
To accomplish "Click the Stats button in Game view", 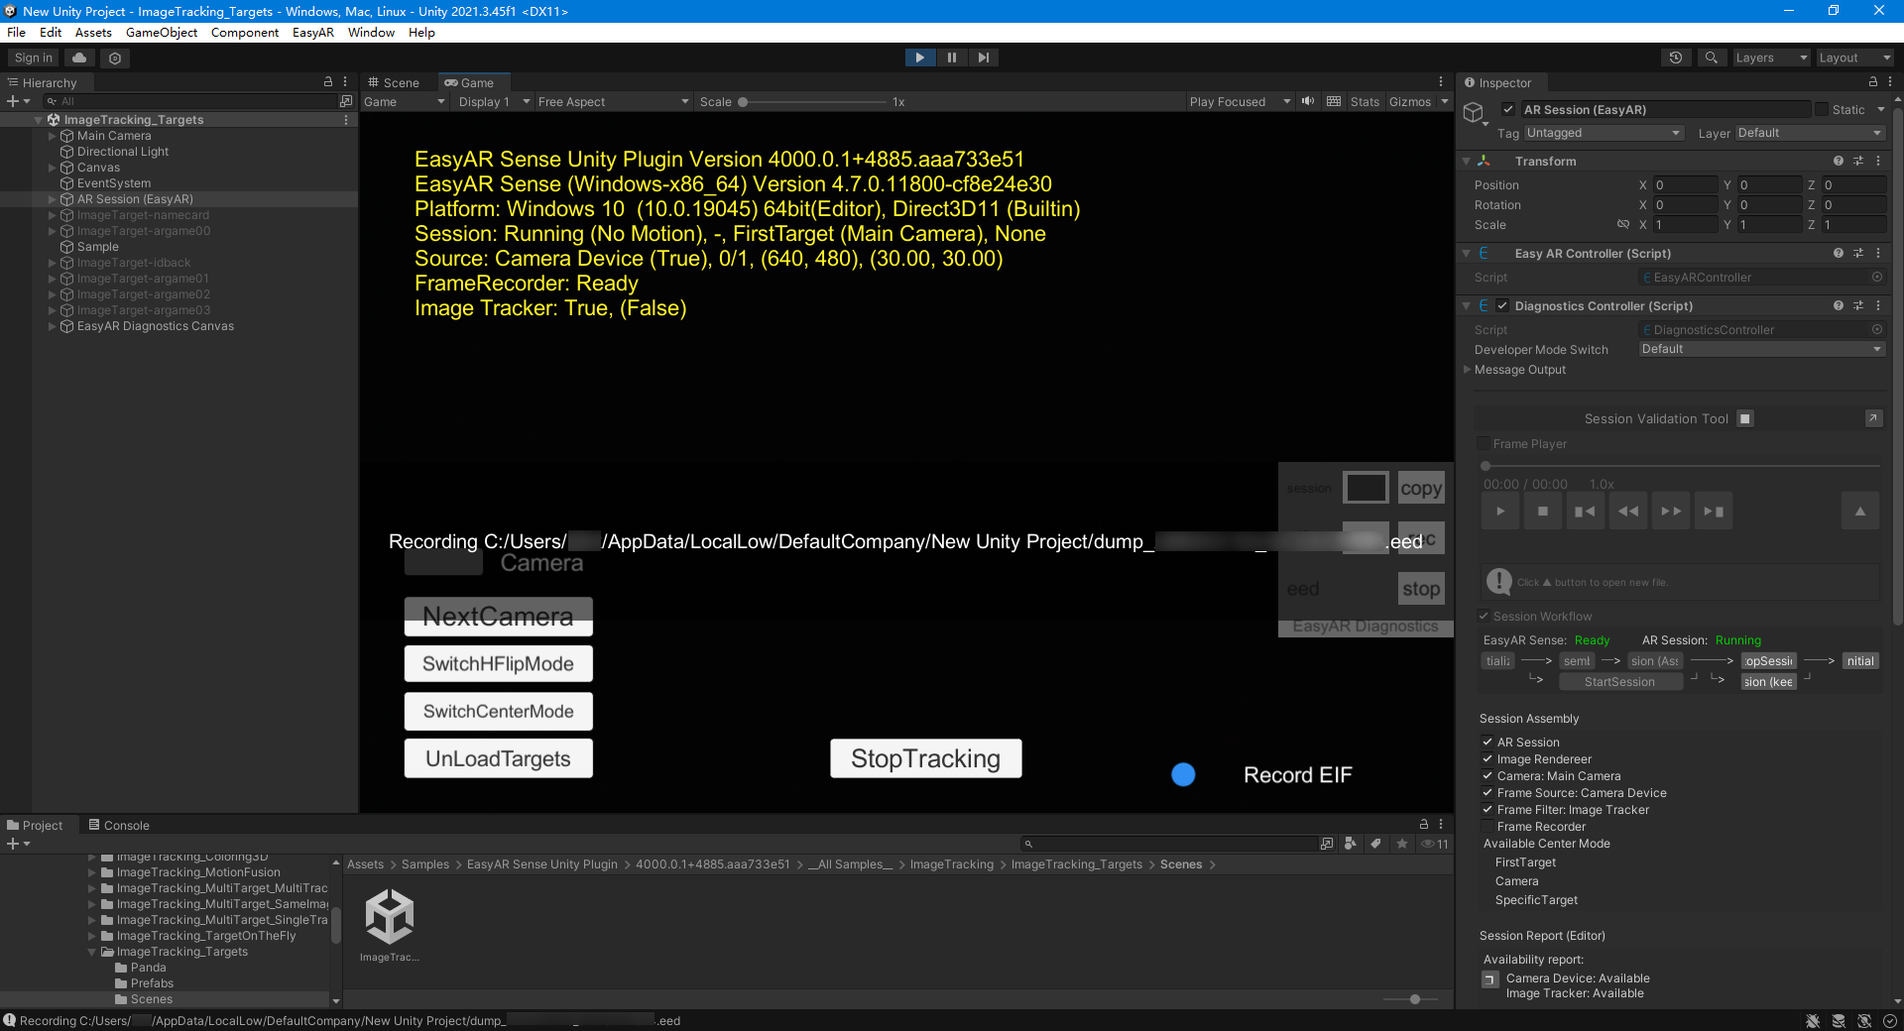I will [x=1365, y=101].
